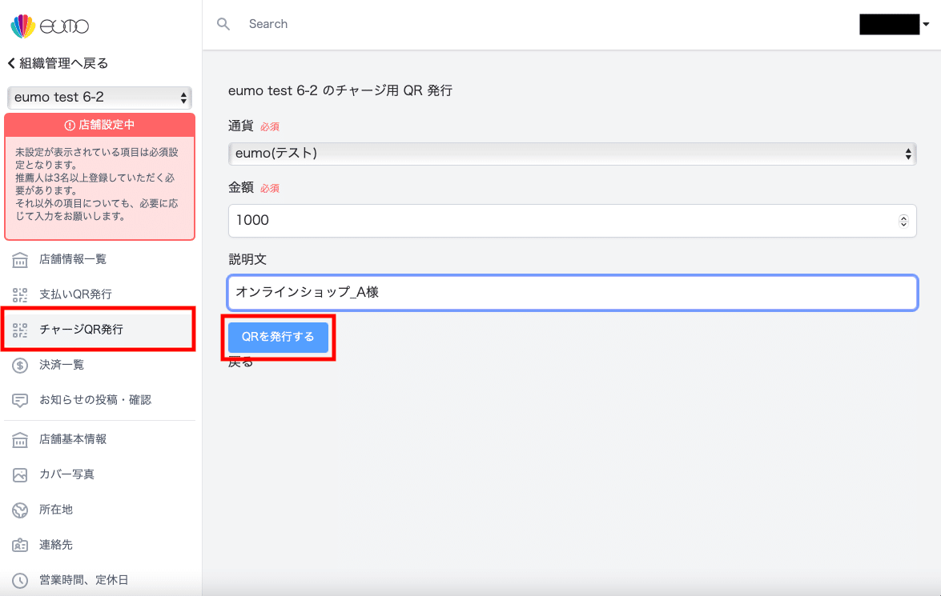
Task: Open the eumo test 6-2 store selector
Action: [x=99, y=97]
